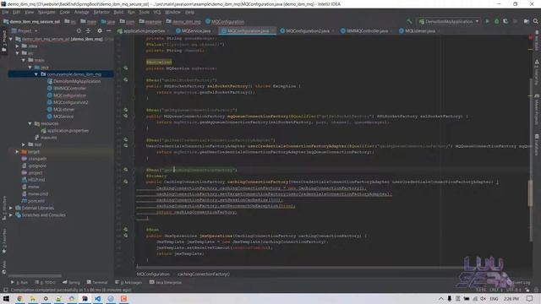Open the VCS menu
The height and width of the screenshot is (304, 541).
pos(157,12)
